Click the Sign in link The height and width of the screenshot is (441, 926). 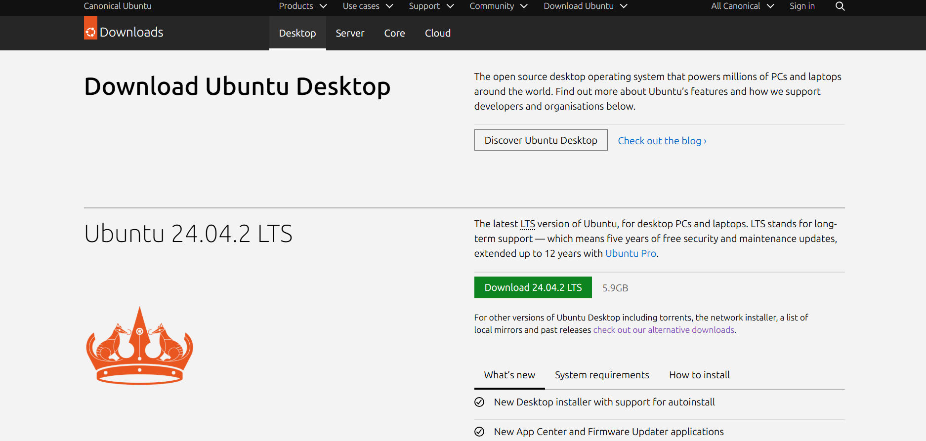tap(802, 6)
